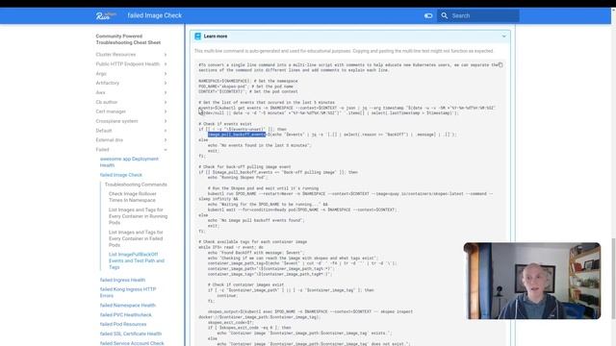Select the Argo sidebar item

point(101,74)
